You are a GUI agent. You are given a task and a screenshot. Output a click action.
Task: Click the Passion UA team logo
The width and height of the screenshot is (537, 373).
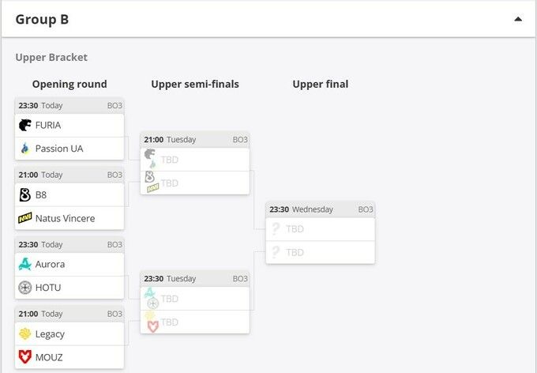pyautogui.click(x=25, y=149)
